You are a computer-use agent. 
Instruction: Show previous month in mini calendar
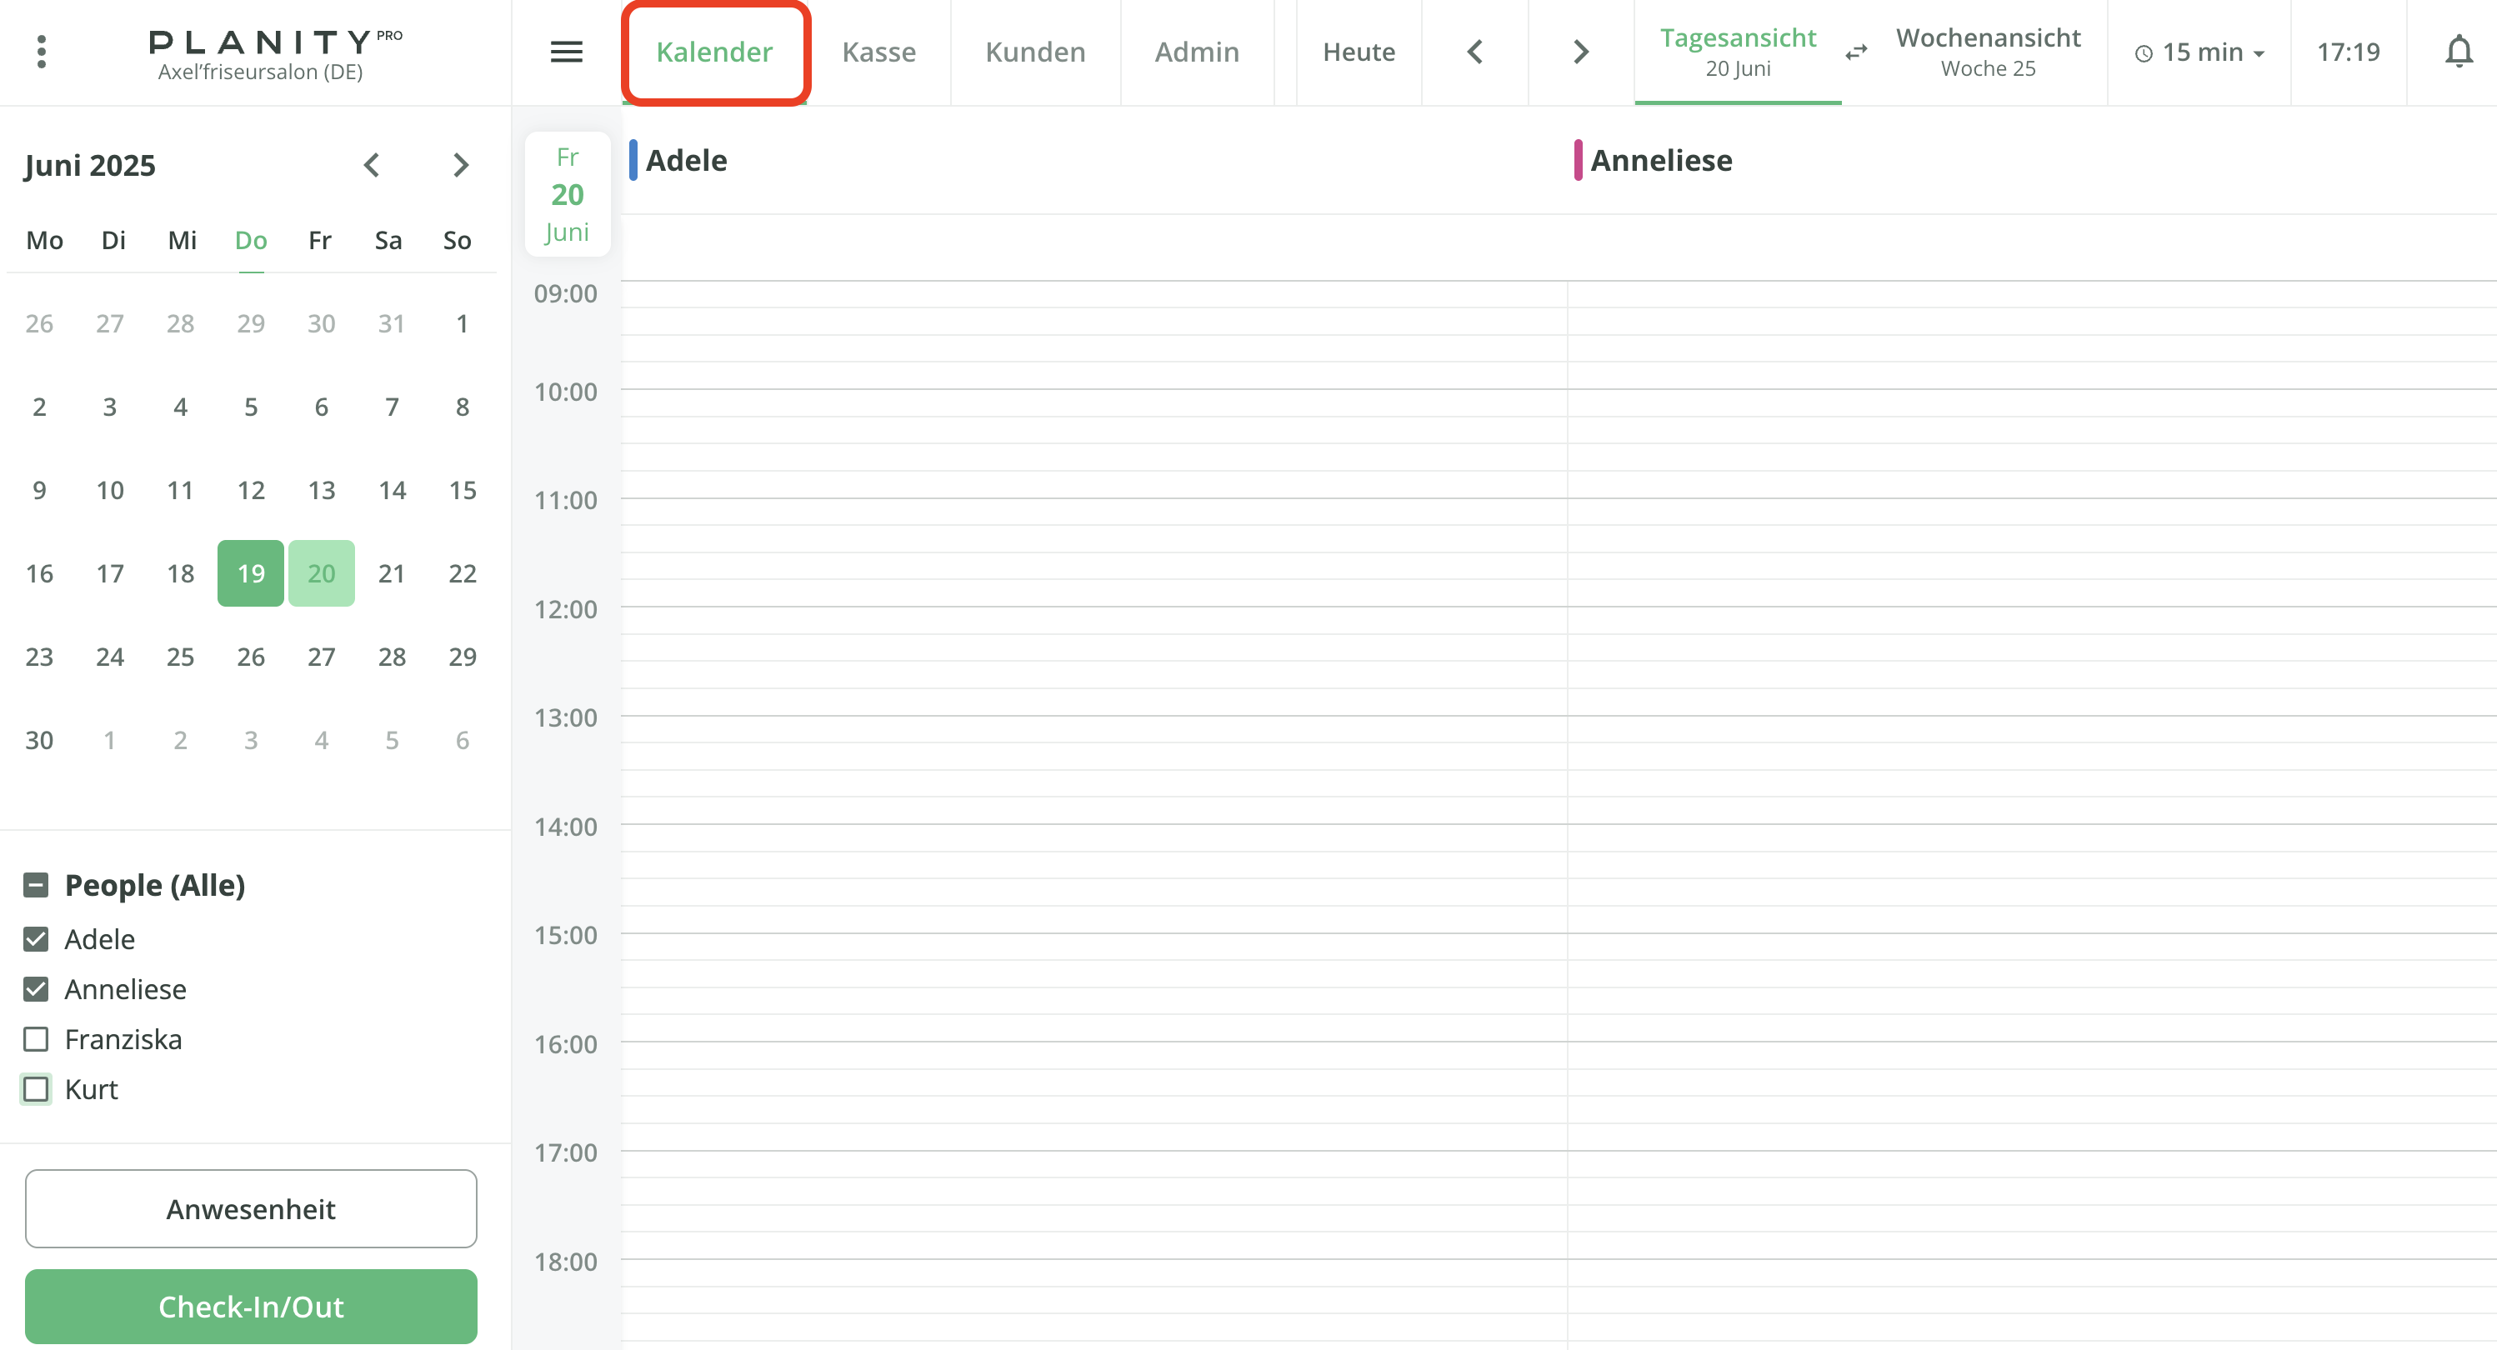[x=371, y=165]
